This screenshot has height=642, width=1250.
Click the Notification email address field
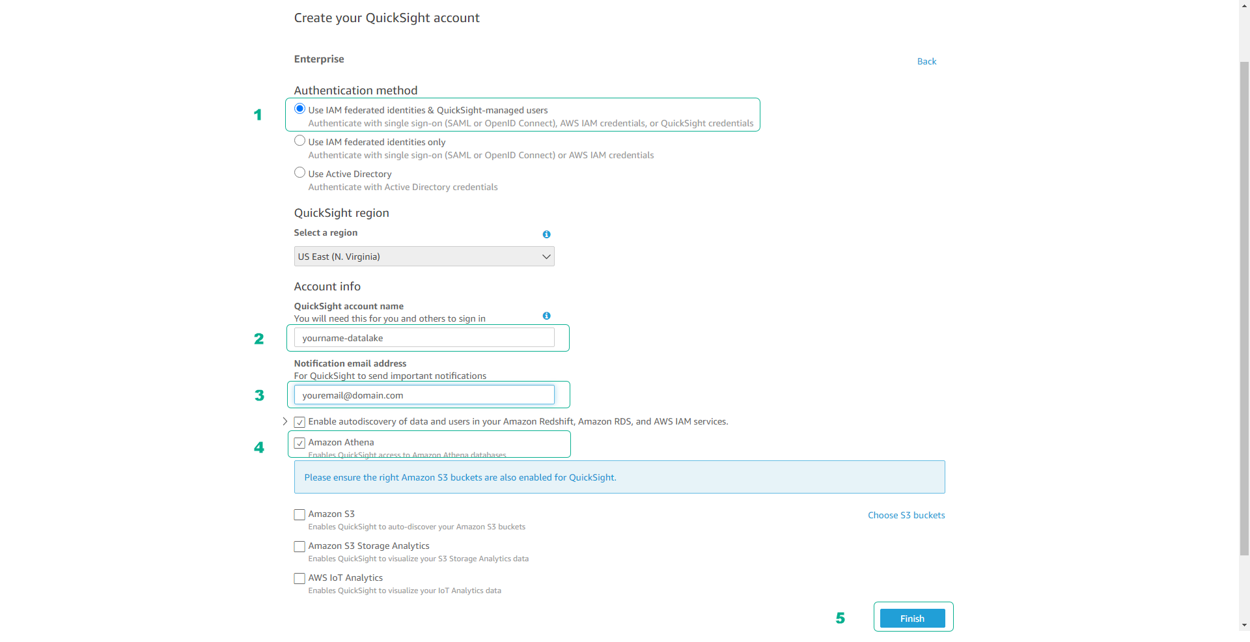424,395
